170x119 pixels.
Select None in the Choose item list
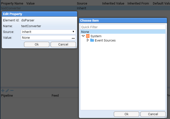85,32
